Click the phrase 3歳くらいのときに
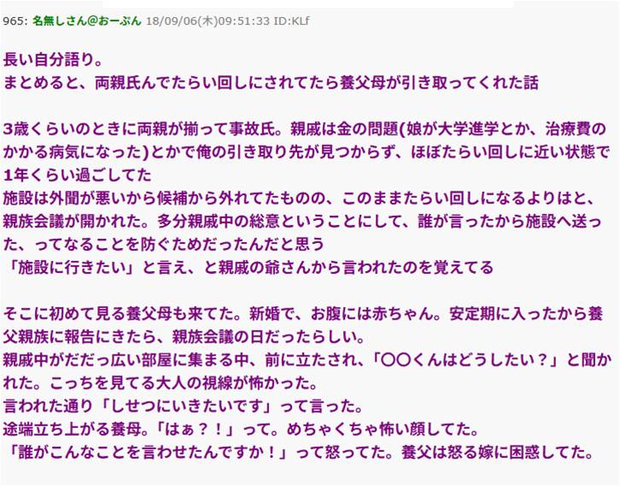This screenshot has width=620, height=486. (x=69, y=129)
